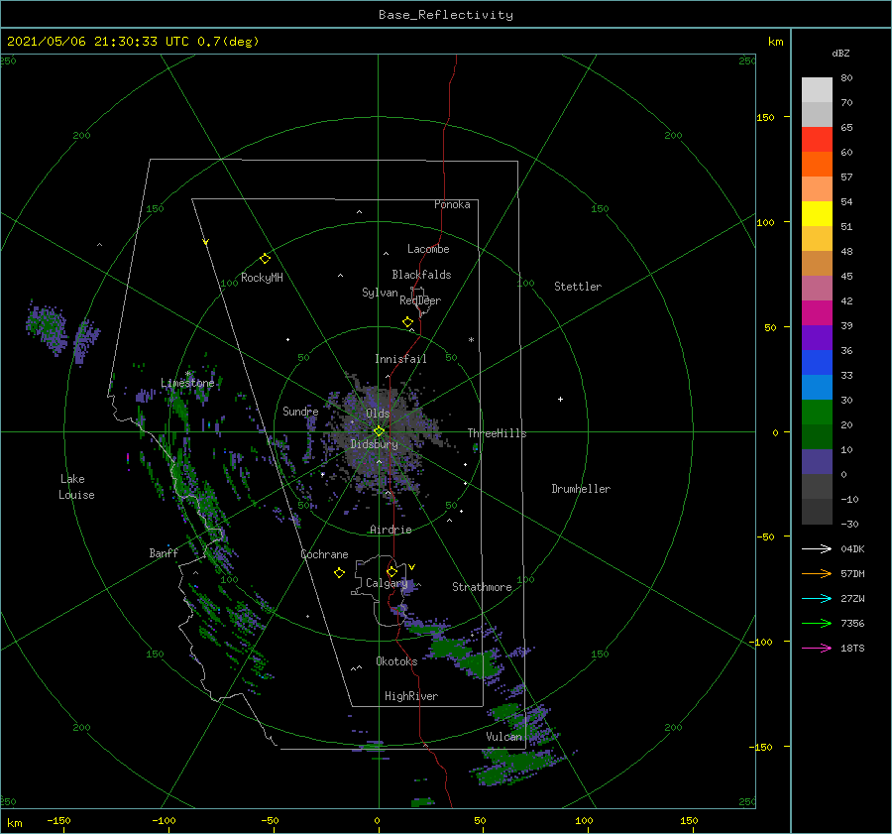Click the Innisfail city label

coord(400,359)
